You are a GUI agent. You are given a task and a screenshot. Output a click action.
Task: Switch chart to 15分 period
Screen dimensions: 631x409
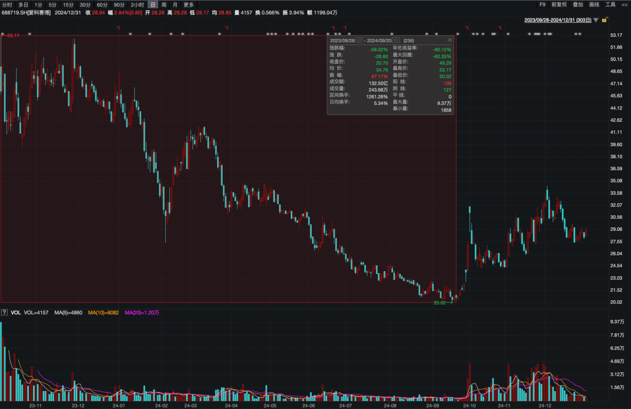pos(68,4)
